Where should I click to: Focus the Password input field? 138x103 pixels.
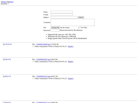55,30
